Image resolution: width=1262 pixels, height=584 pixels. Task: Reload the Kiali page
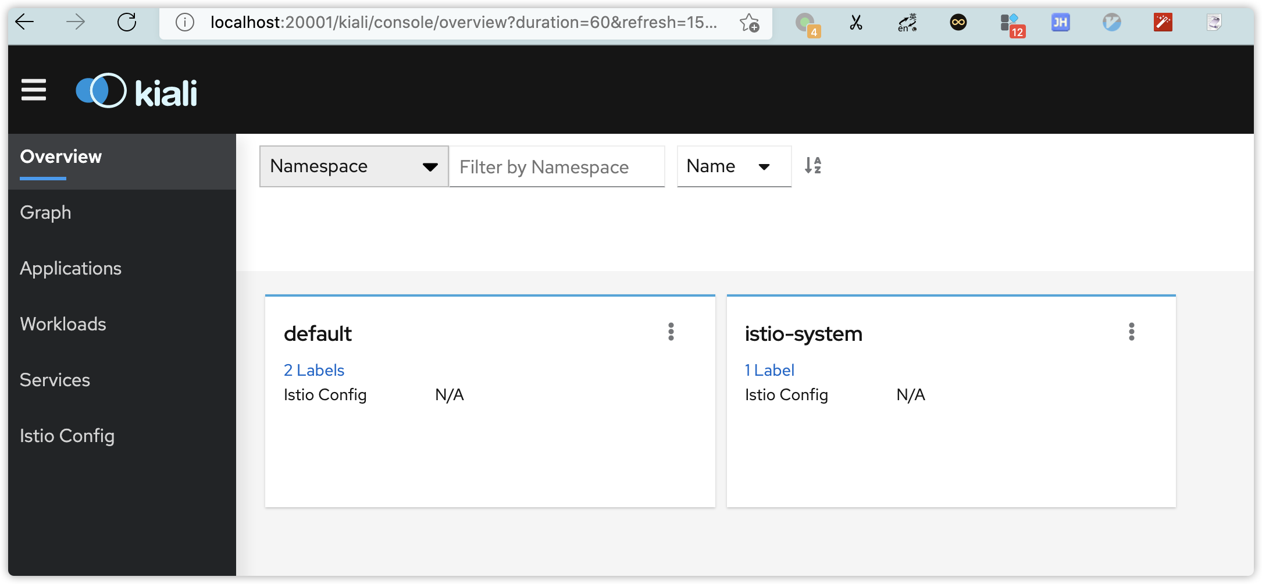point(127,22)
